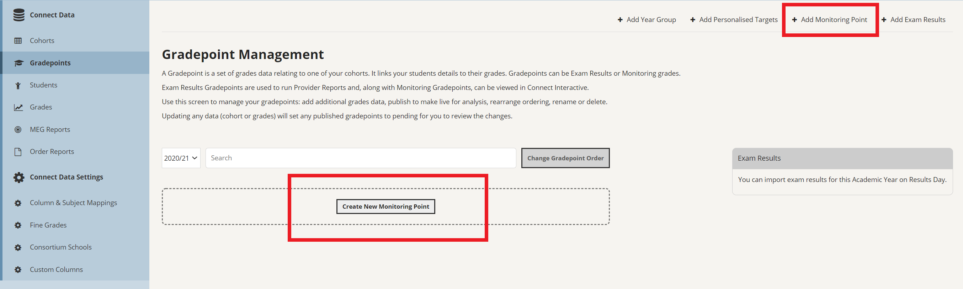
Task: Click the Consortium Schools gear icon
Action: [18, 247]
